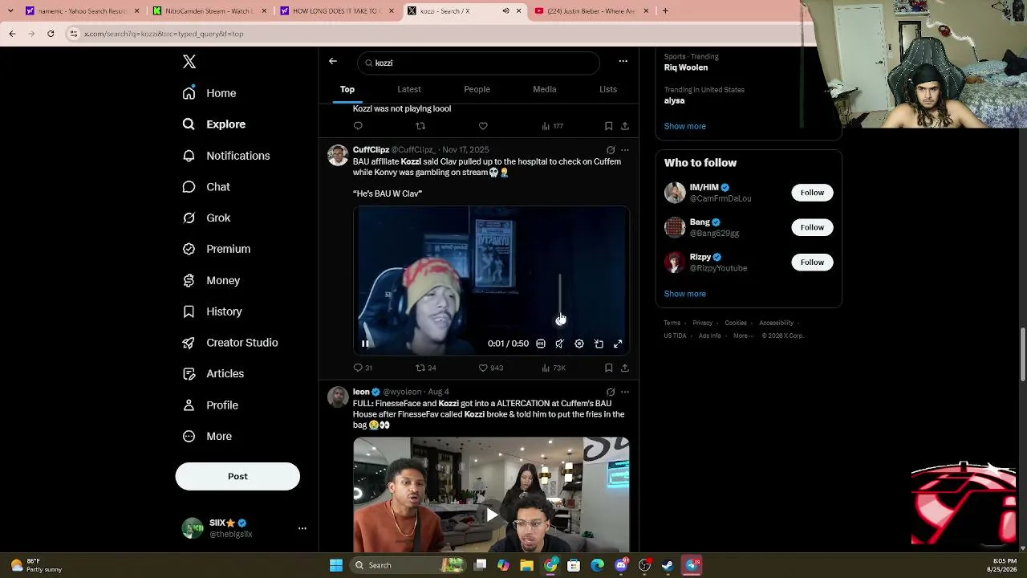The width and height of the screenshot is (1027, 578).
Task: Toggle picture-in-picture on the CuffClipz video
Action: (599, 344)
